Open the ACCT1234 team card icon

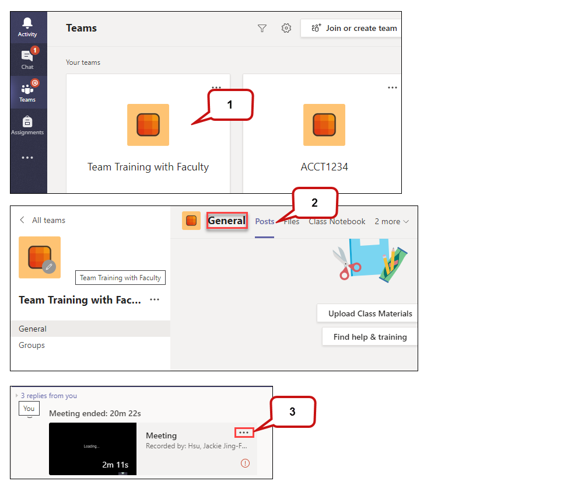324,125
